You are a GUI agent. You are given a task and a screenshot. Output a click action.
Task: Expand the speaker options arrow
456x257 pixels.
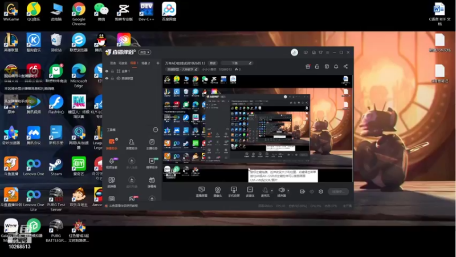pyautogui.click(x=288, y=191)
